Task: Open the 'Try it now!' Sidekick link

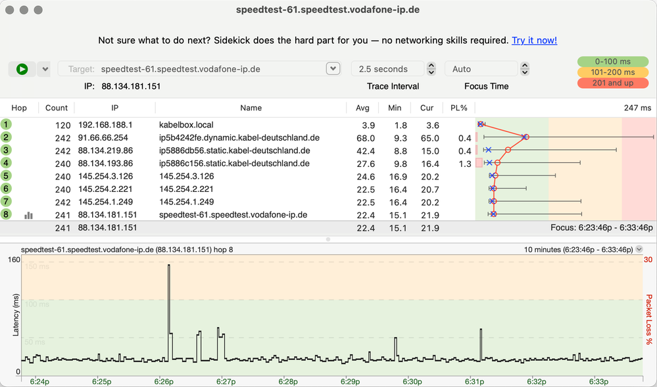Action: 534,41
